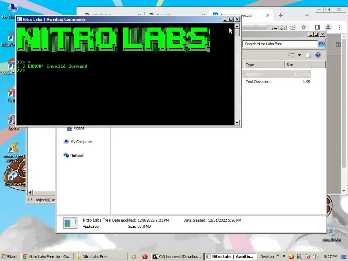
Task: Click the Search Nitro Labs Free input field
Action: tap(280, 44)
